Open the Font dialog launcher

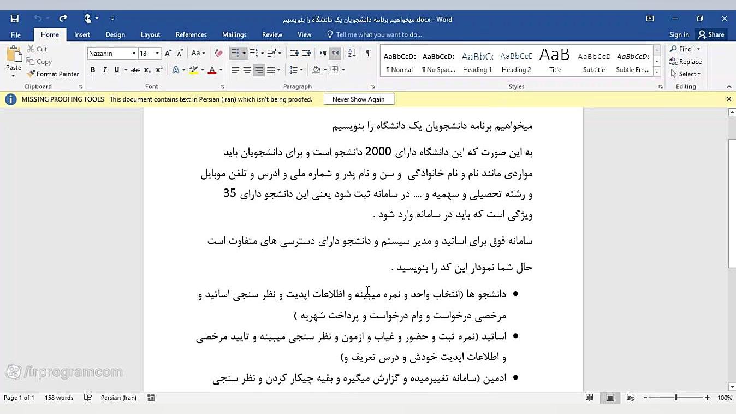(x=222, y=87)
